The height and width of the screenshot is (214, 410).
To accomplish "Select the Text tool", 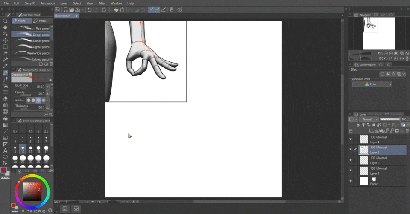I will 5,150.
